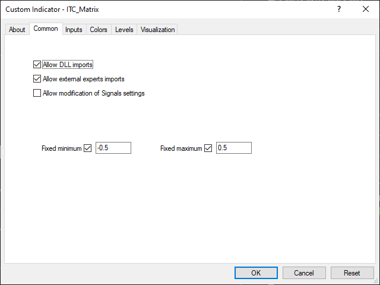
Task: Select the Common tab
Action: click(x=46, y=29)
